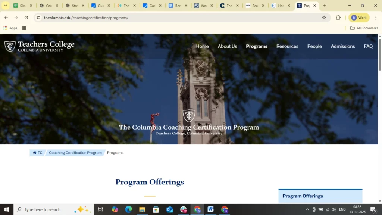This screenshot has width=382, height=215.
Task: Launch Microsoft Word from the taskbar
Action: point(210,209)
